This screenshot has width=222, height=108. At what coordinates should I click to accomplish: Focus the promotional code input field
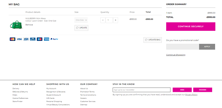click(183, 47)
